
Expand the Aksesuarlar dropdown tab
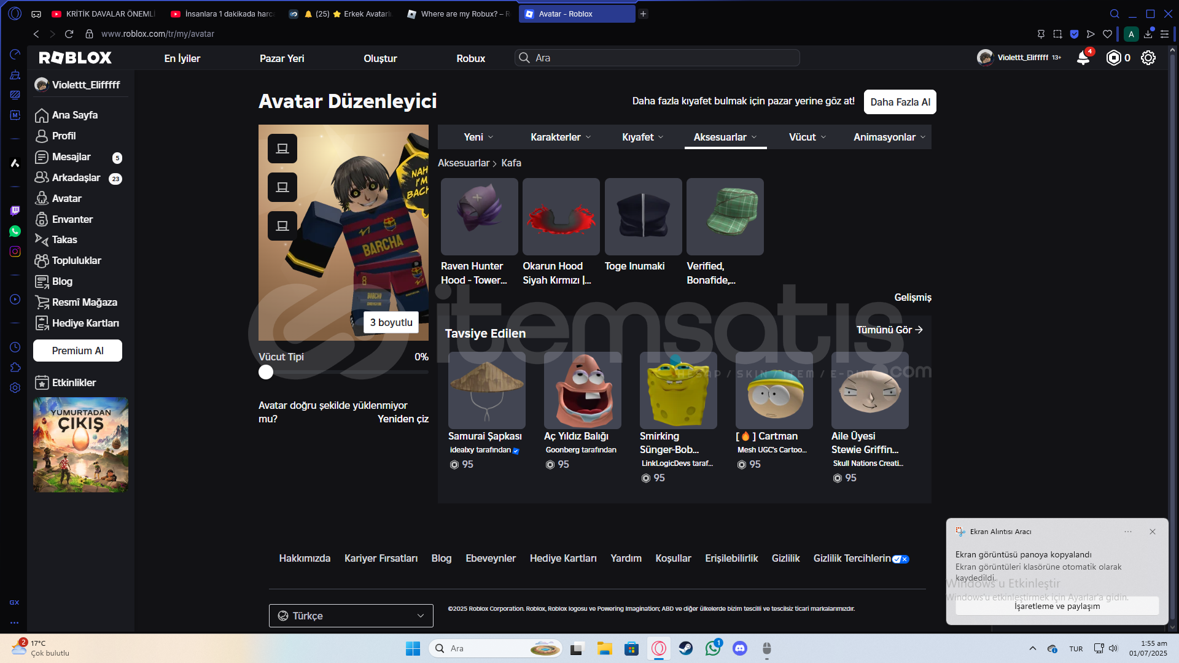click(x=725, y=137)
